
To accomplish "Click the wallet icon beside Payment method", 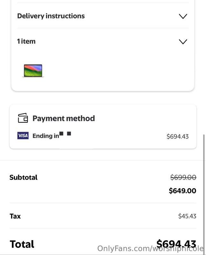I will [23, 118].
